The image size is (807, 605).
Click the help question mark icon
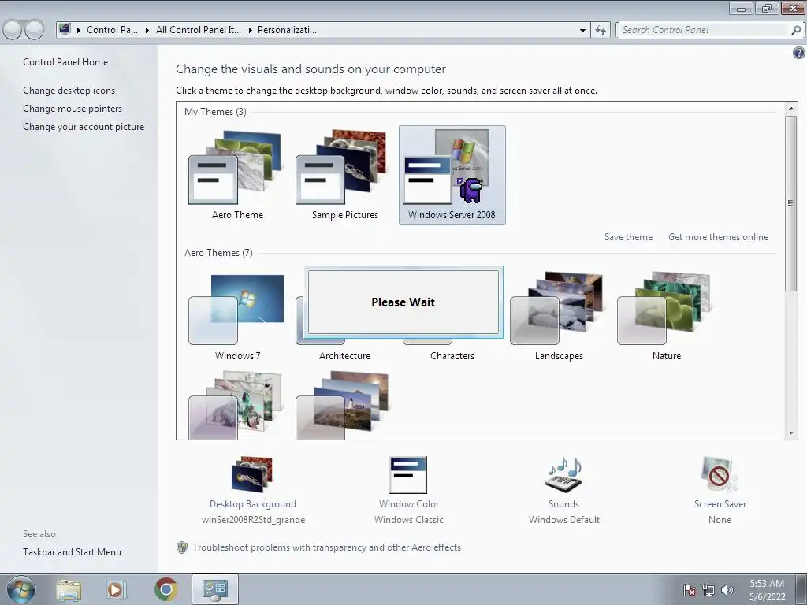click(799, 53)
